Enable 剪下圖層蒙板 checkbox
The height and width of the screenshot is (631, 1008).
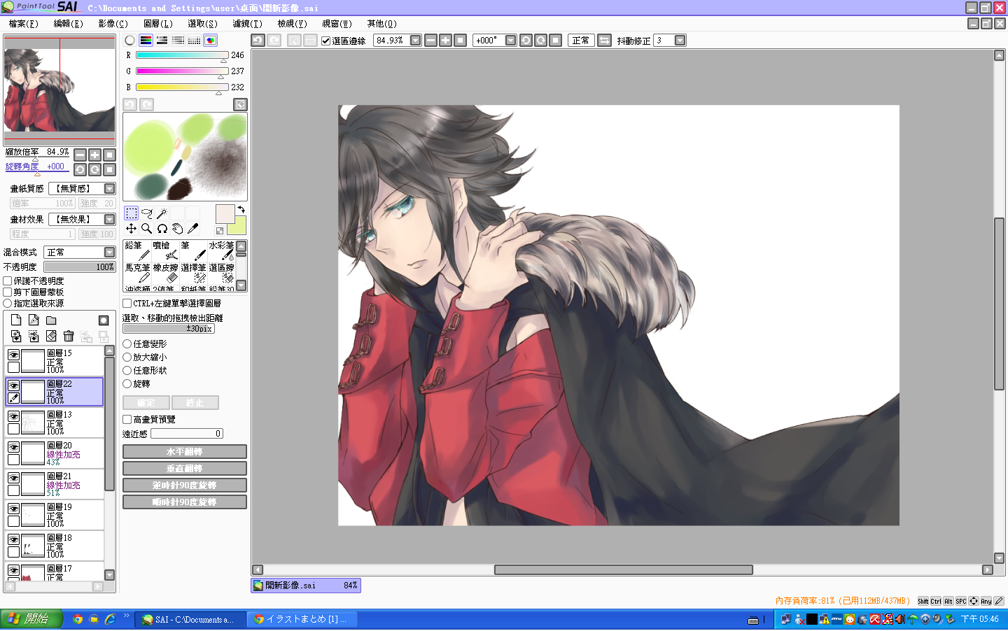click(x=8, y=292)
